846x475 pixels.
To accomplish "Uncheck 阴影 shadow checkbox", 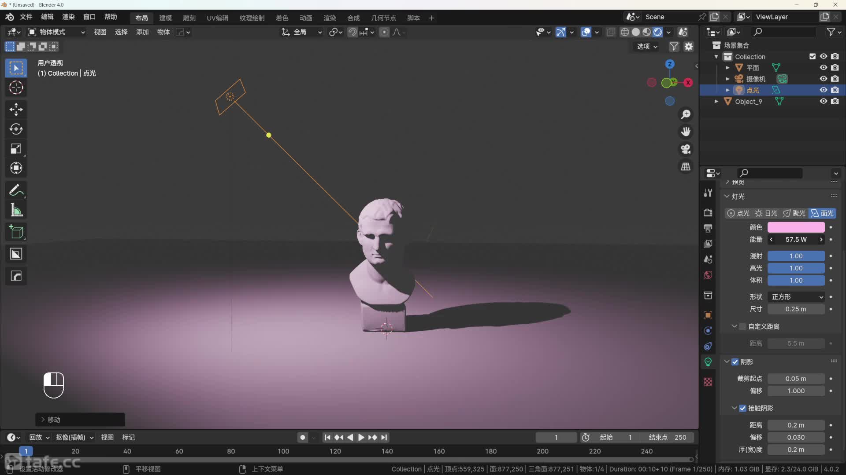I will 735,362.
